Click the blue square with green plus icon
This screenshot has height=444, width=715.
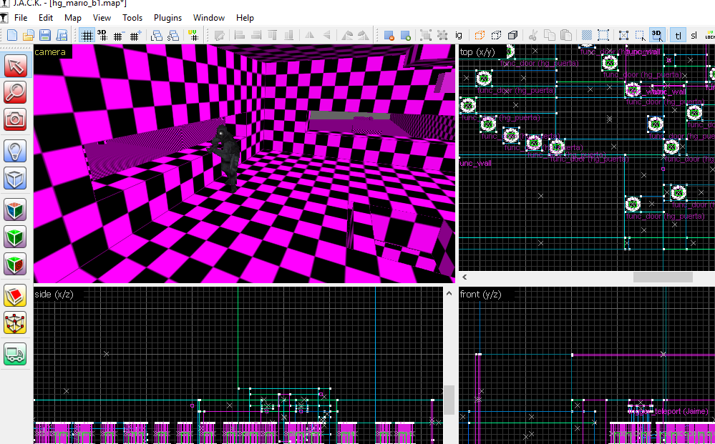click(405, 35)
